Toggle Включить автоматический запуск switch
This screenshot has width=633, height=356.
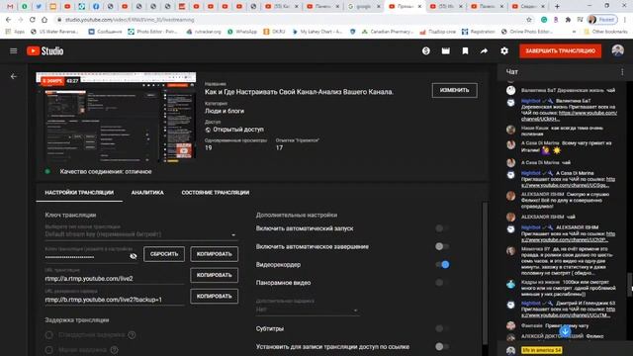[442, 228]
